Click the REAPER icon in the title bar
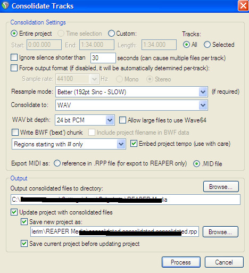 5,5
